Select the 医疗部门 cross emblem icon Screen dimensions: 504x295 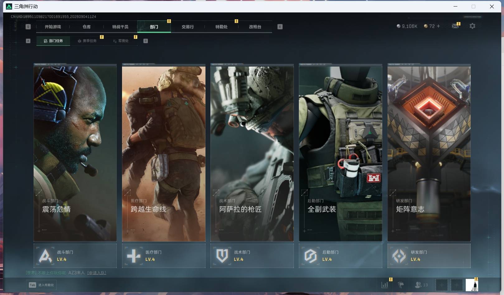[x=134, y=256]
